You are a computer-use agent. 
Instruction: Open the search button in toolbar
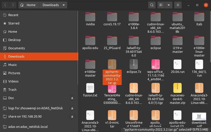(152, 5)
